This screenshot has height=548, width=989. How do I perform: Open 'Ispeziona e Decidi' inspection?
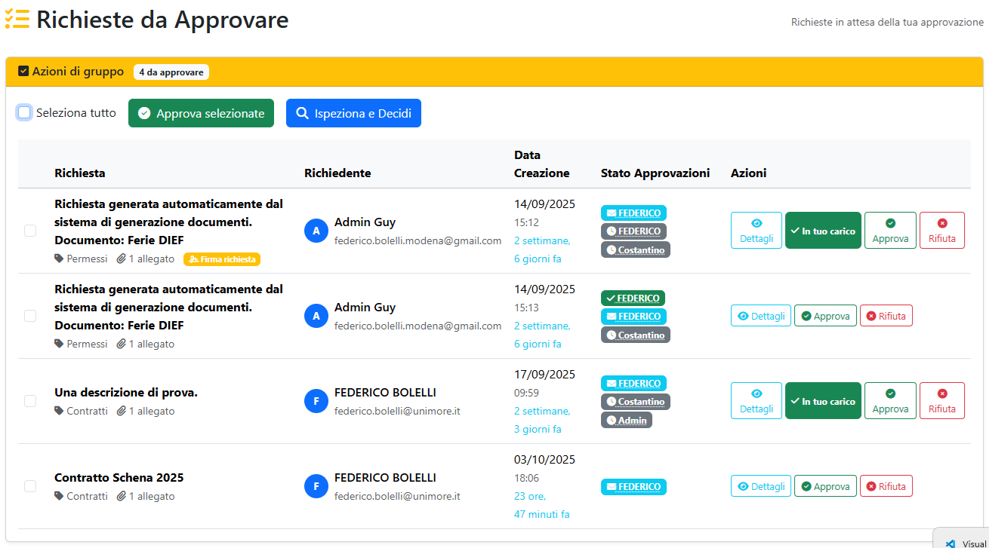coord(353,113)
